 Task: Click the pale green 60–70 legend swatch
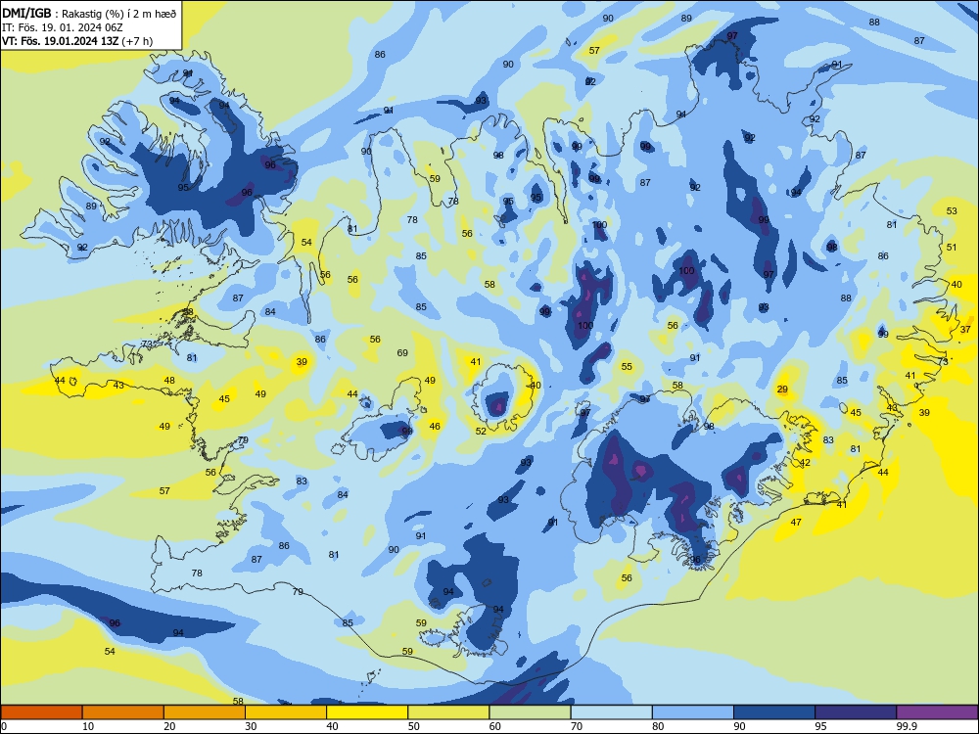530,712
